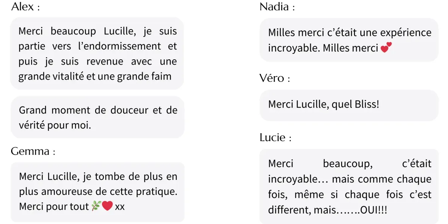Click Lucie's message ending with 'OUI!!!'
Image resolution: width=448 pixels, height=224 pixels.
(x=349, y=186)
